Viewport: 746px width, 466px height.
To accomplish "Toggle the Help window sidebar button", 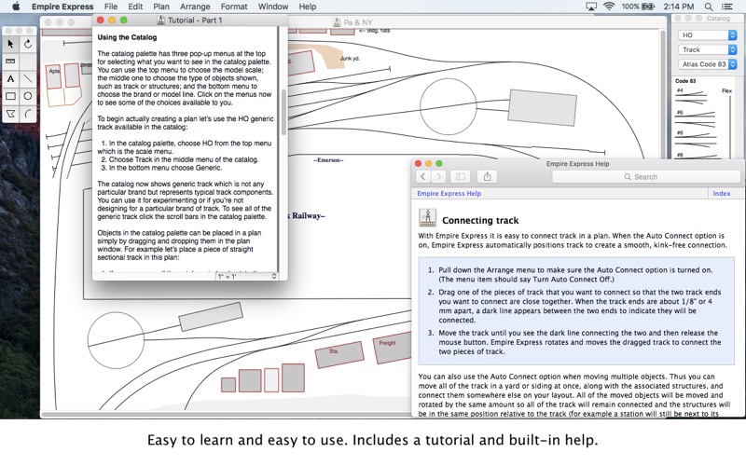I will [x=461, y=177].
